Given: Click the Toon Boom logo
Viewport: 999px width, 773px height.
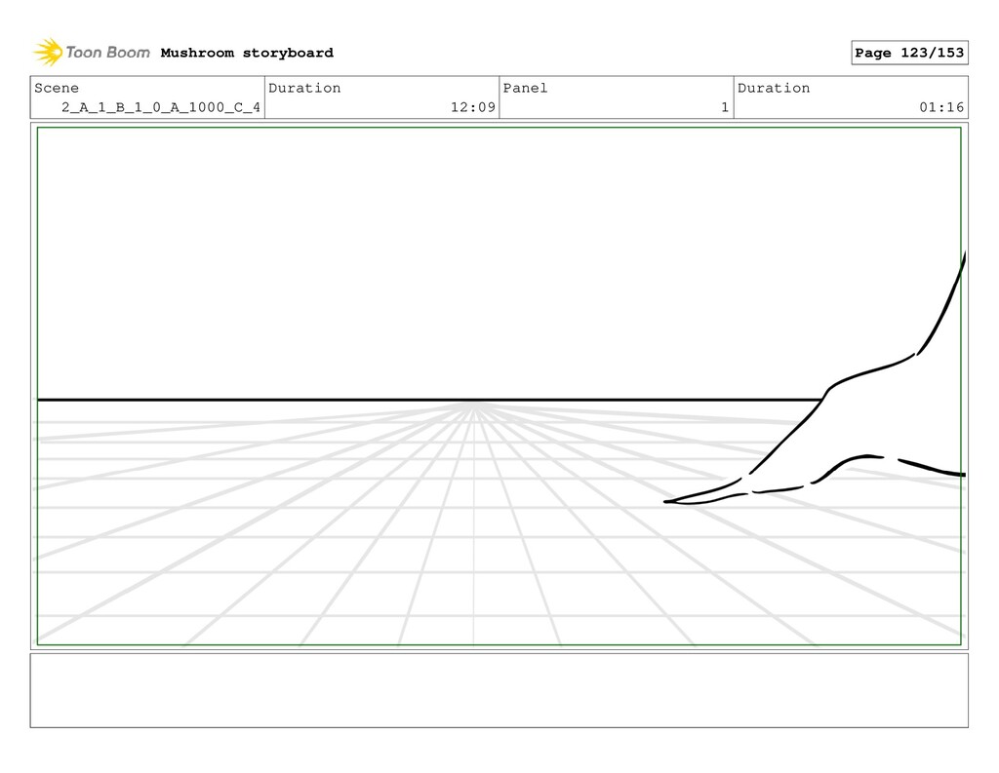Looking at the screenshot, I should pos(92,53).
